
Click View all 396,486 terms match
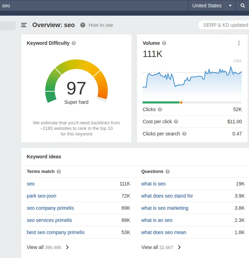(x=44, y=247)
